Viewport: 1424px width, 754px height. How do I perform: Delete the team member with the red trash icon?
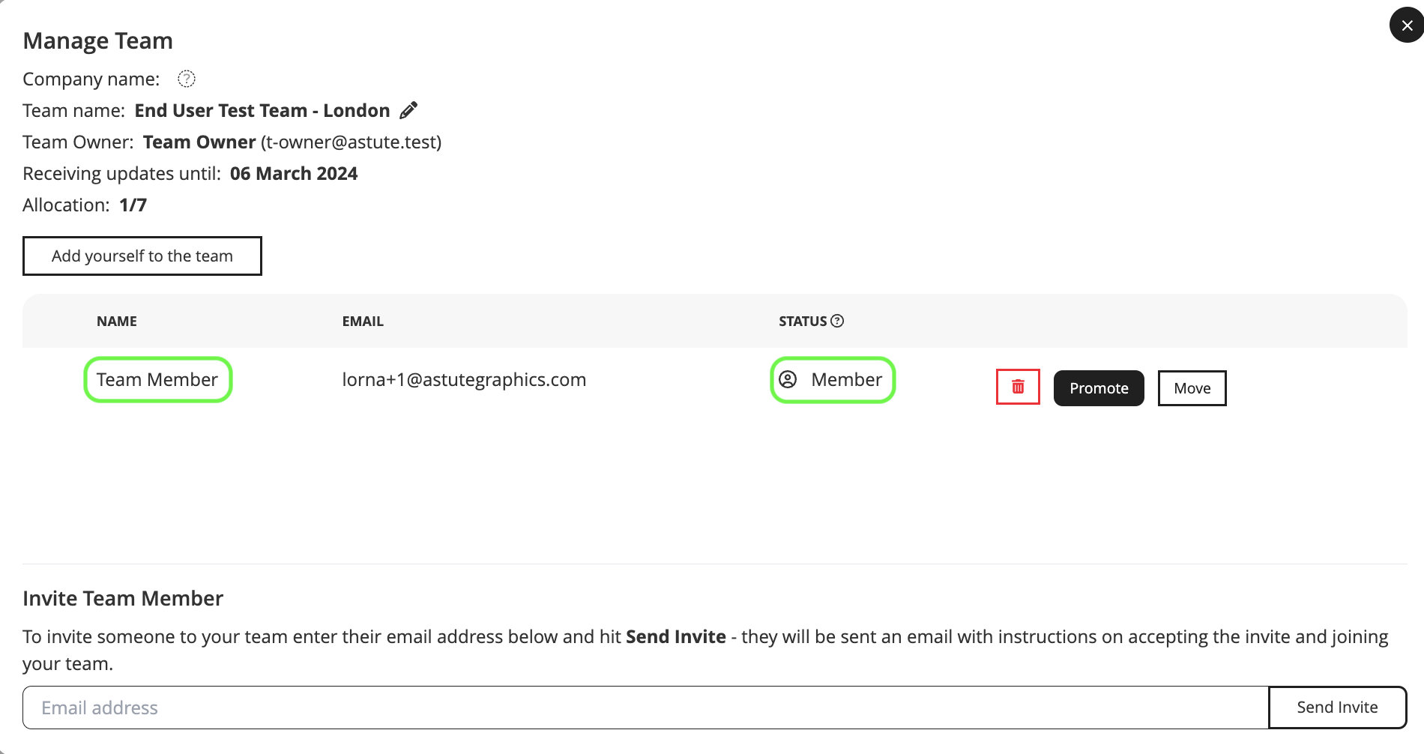coord(1018,387)
